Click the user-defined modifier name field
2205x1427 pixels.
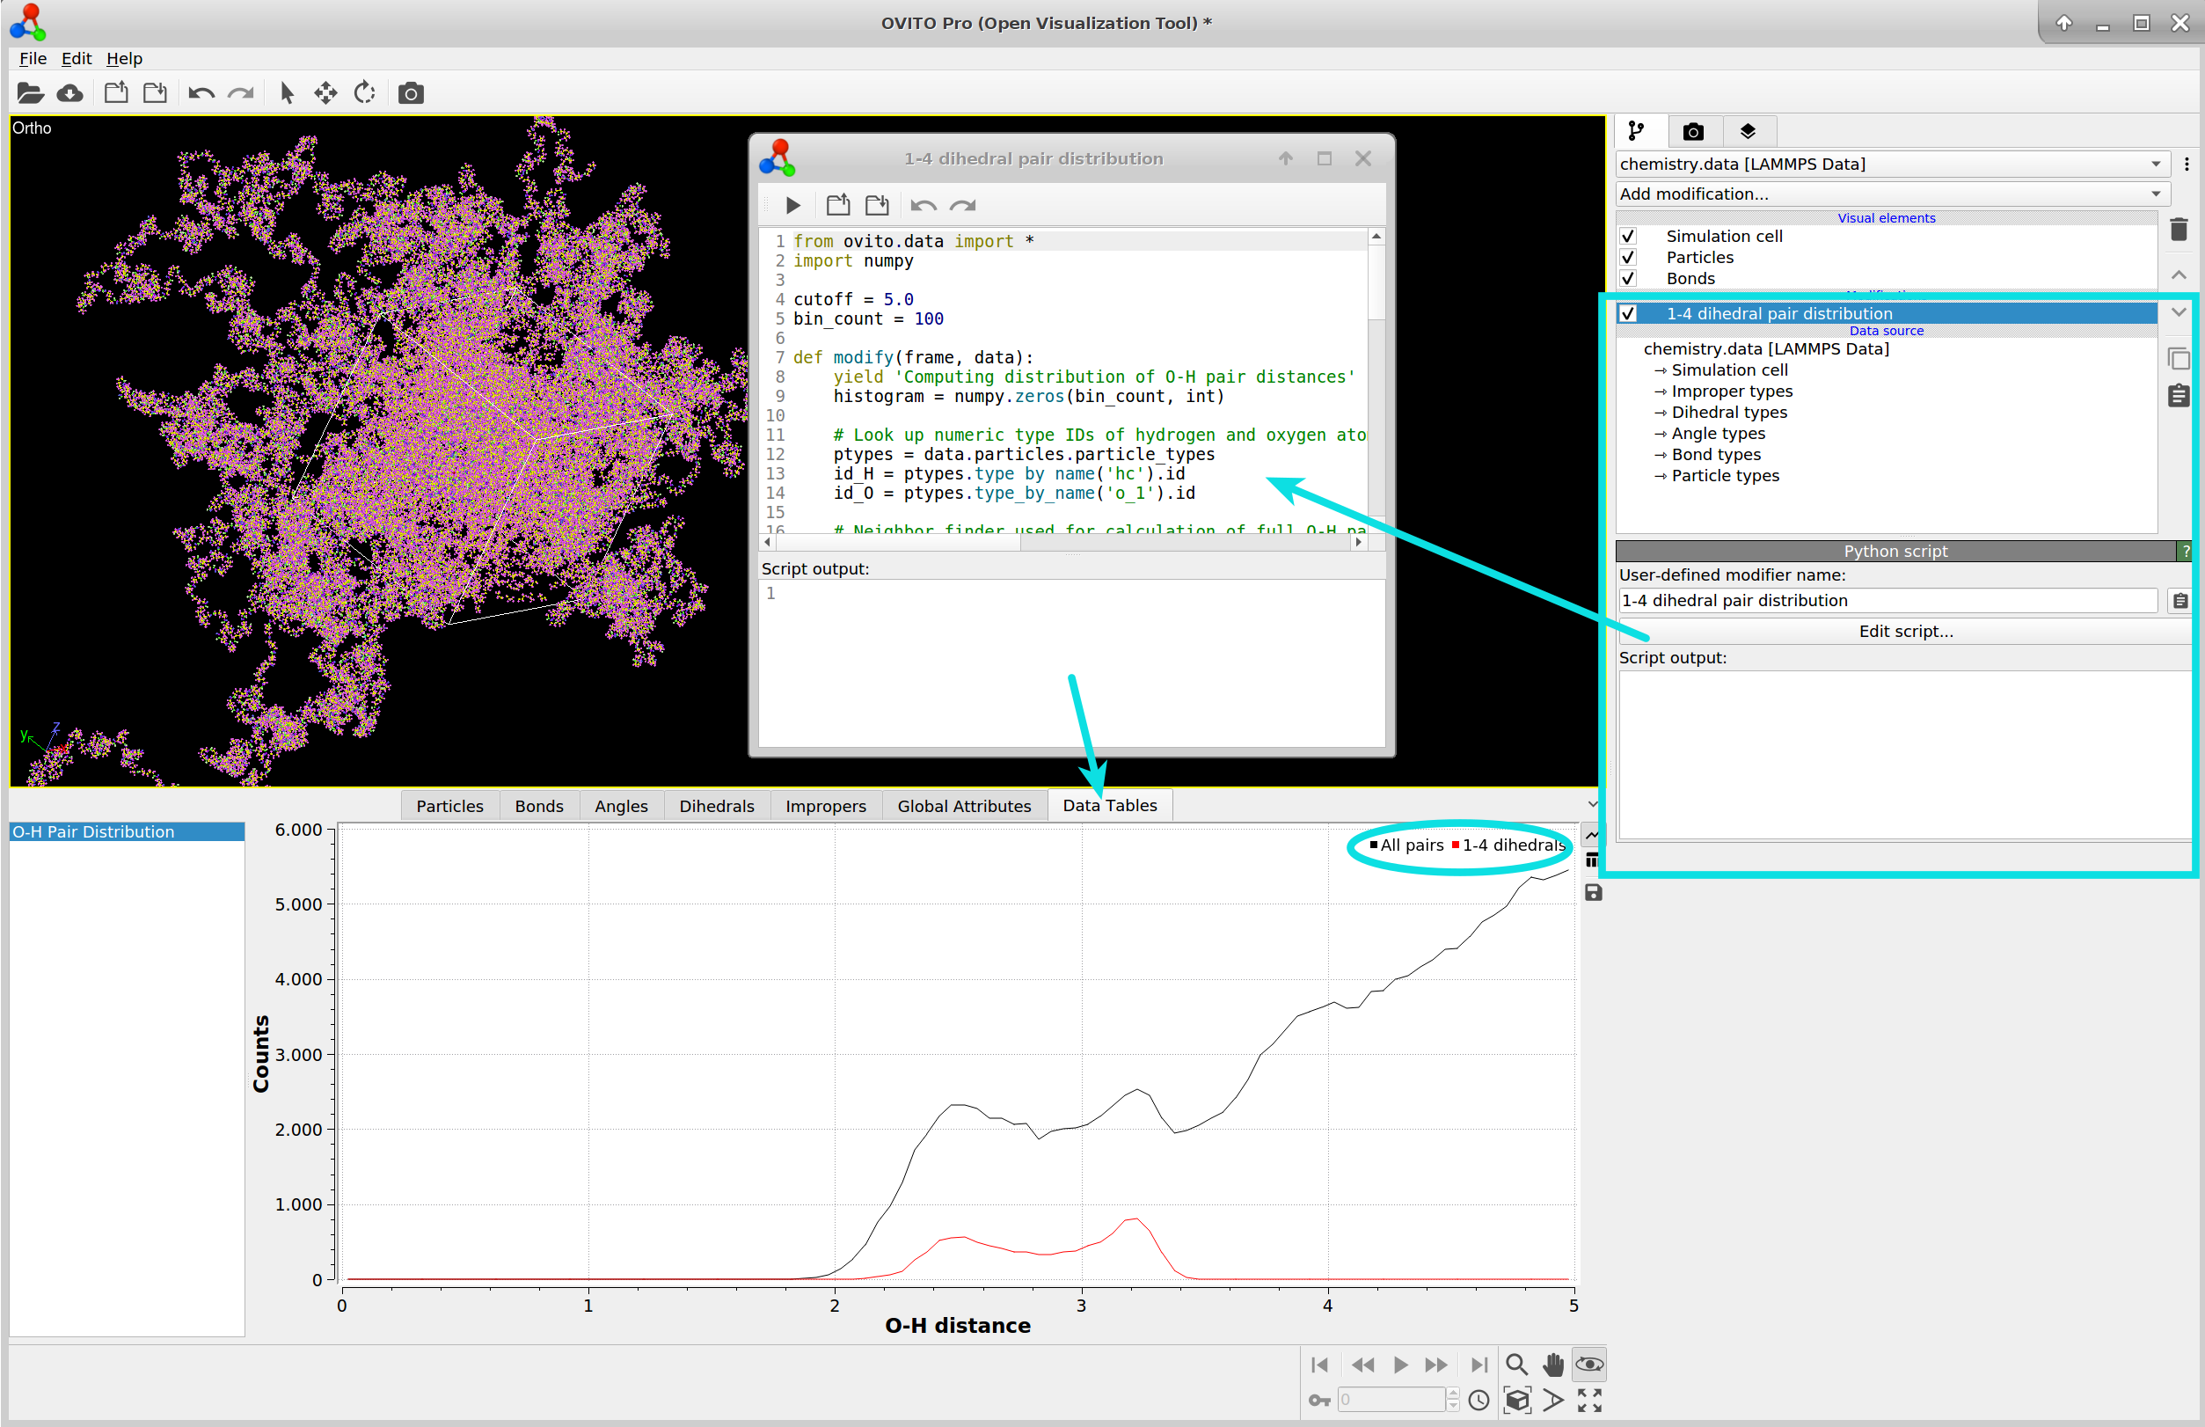(1887, 601)
